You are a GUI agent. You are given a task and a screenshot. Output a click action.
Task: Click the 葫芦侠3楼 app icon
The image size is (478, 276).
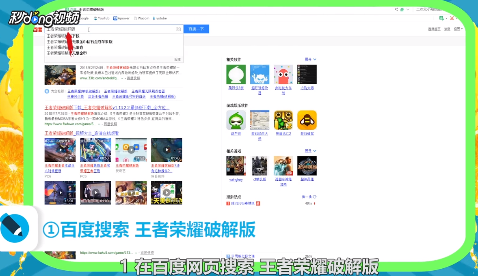click(x=236, y=74)
